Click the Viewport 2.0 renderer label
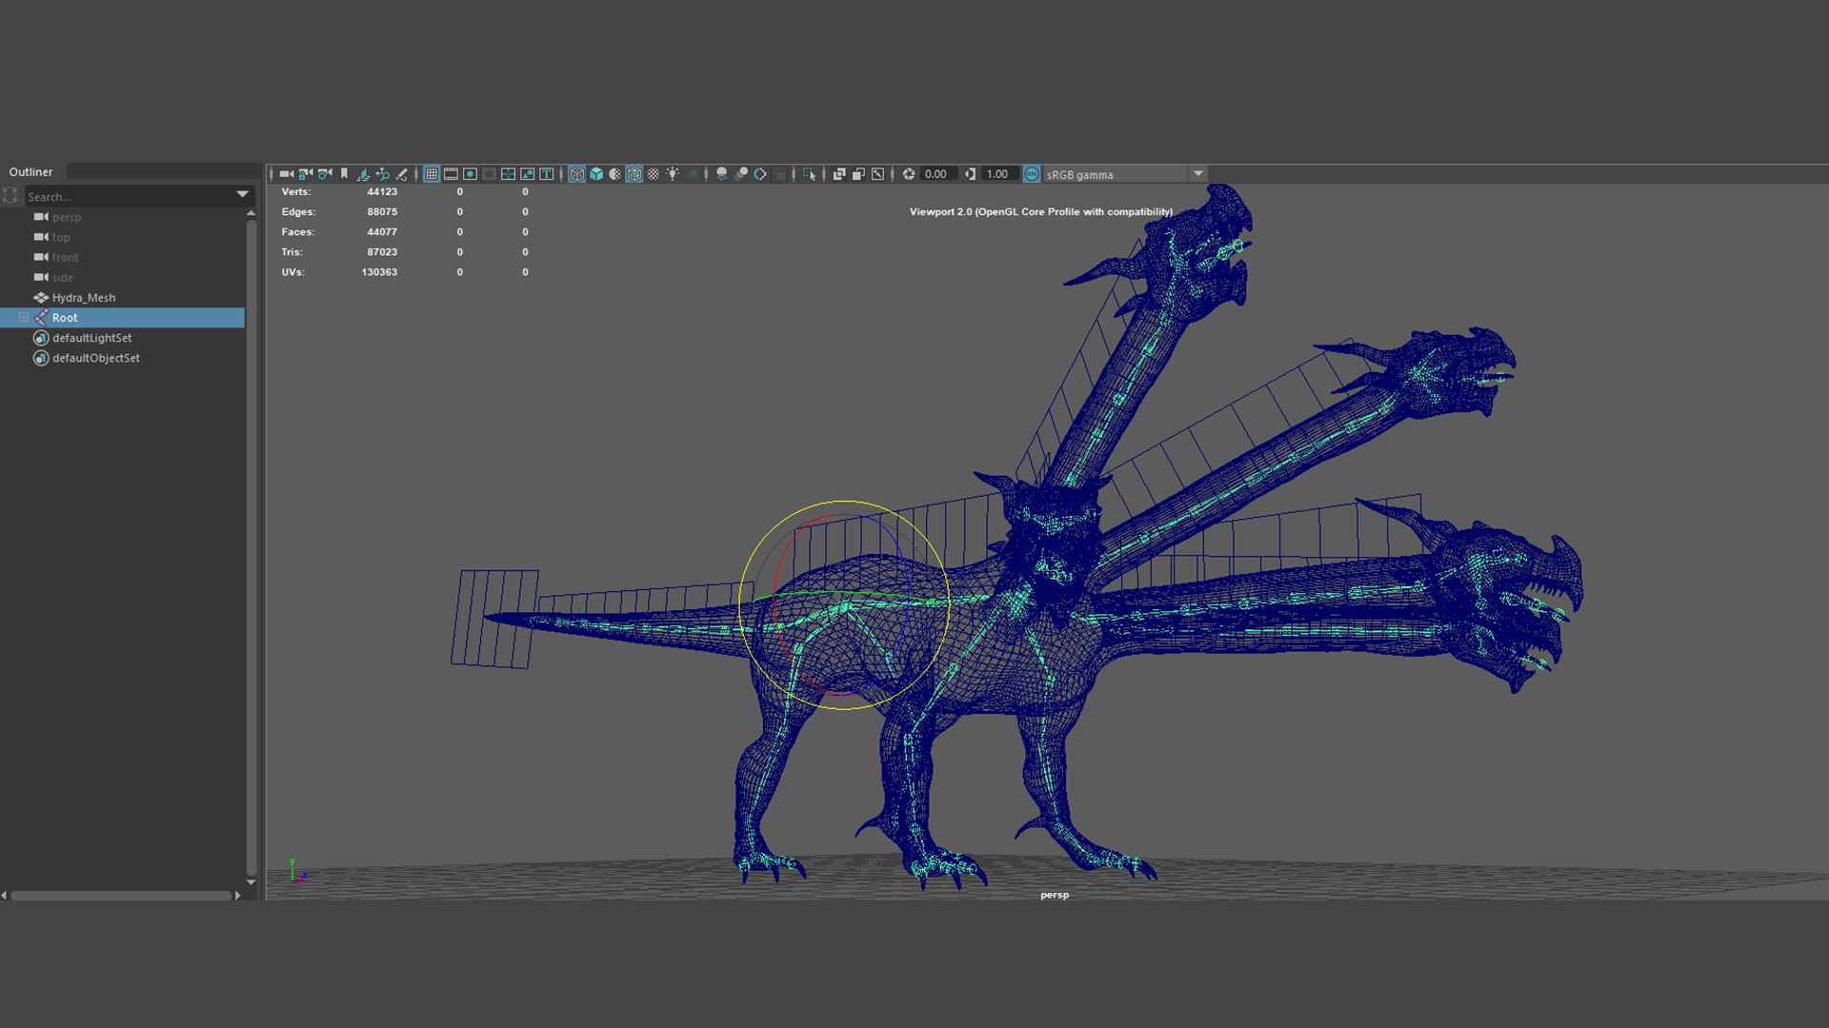This screenshot has height=1028, width=1829. 1041,211
